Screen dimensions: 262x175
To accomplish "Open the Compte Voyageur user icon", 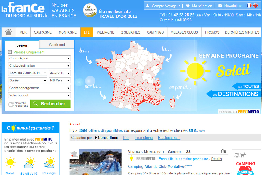I will tap(148, 6).
